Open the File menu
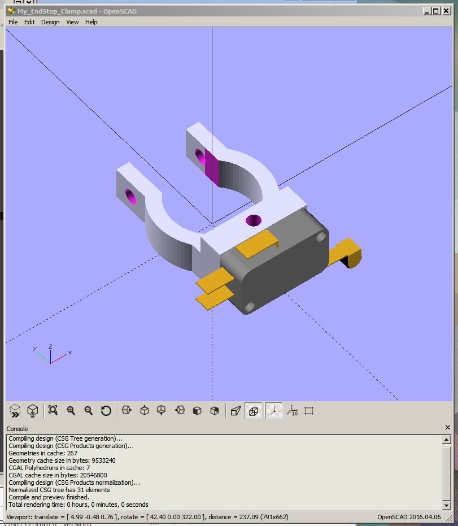This screenshot has width=458, height=526. 13,22
